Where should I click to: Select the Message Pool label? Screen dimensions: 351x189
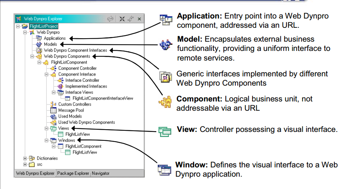(x=71, y=110)
